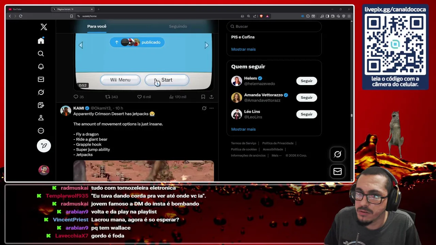
Task: Open Informações de anúncios footer link
Action: point(248,156)
